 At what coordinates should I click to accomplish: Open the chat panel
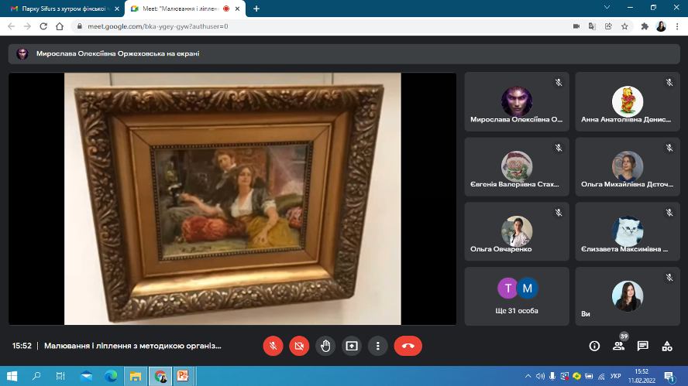click(x=642, y=346)
